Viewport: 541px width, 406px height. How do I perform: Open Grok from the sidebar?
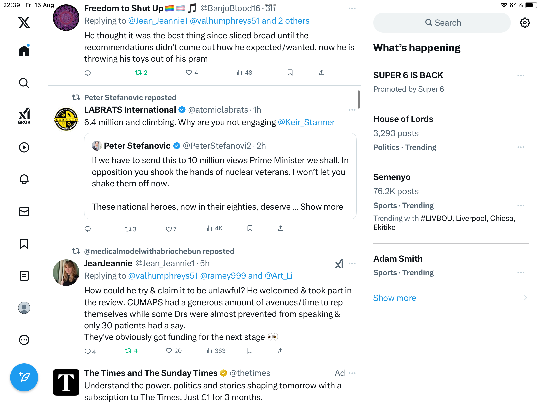[24, 116]
